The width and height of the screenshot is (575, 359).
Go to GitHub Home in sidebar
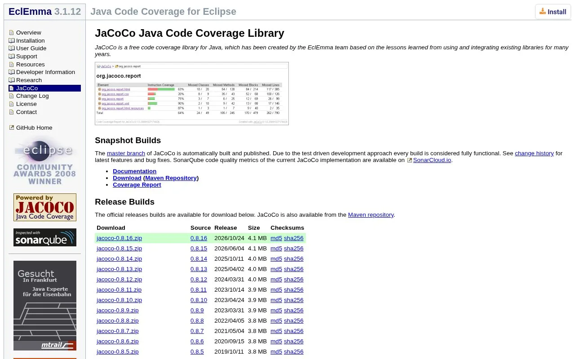(x=34, y=128)
